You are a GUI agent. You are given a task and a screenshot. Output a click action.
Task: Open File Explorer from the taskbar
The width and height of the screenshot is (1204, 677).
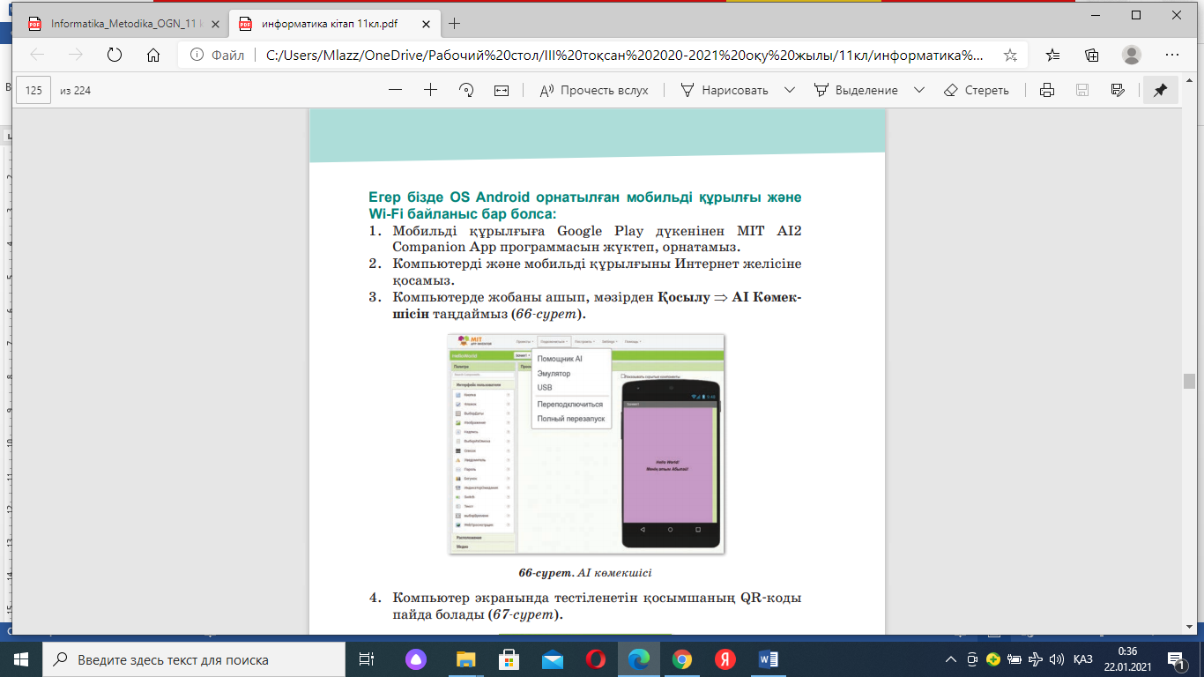click(x=465, y=659)
